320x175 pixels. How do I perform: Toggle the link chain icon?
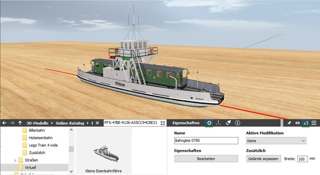[x=306, y=123]
